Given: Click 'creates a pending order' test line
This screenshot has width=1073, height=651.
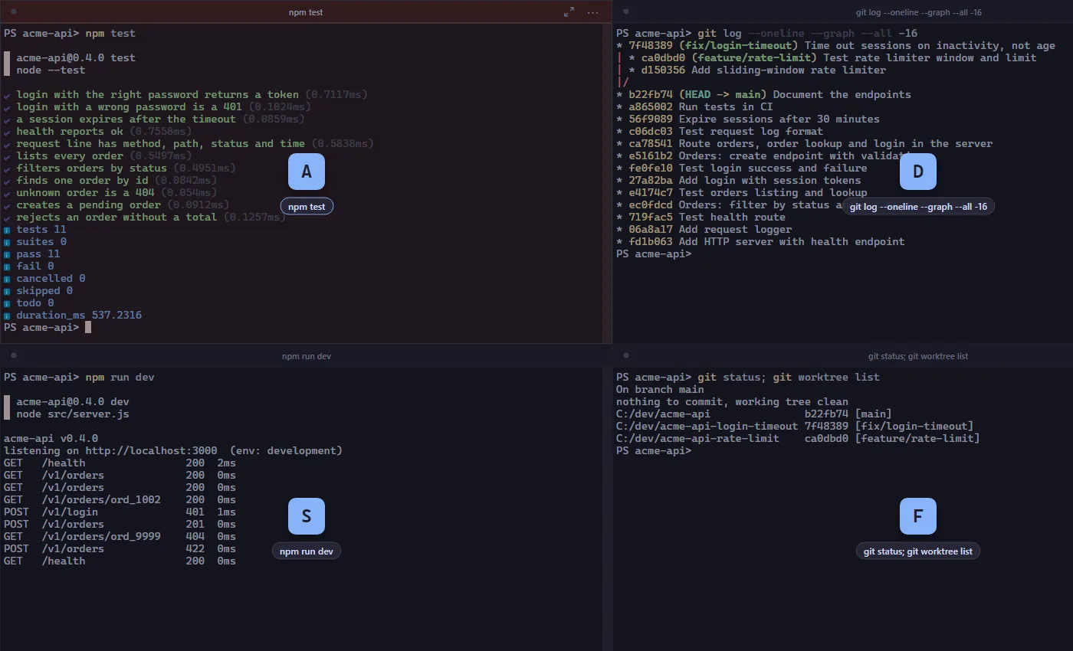Looking at the screenshot, I should click(88, 205).
